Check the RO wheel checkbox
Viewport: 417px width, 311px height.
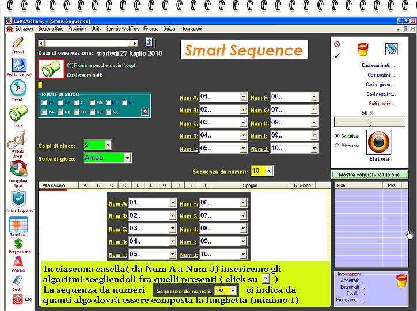tap(60, 112)
